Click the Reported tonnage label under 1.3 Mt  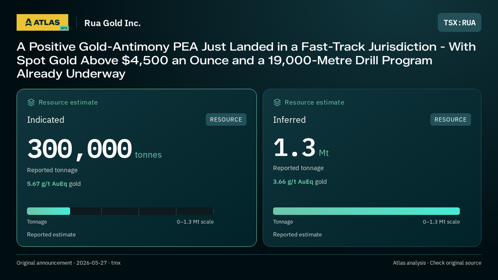[298, 168]
